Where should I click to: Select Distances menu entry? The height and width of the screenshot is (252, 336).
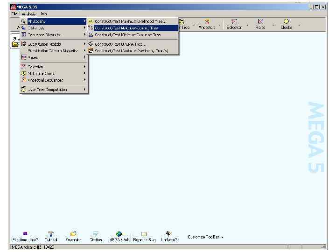(54, 28)
